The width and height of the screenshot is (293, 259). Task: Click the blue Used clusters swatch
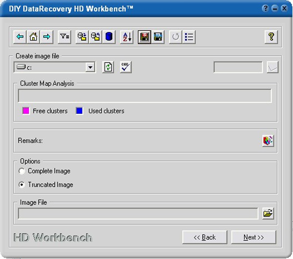click(79, 111)
